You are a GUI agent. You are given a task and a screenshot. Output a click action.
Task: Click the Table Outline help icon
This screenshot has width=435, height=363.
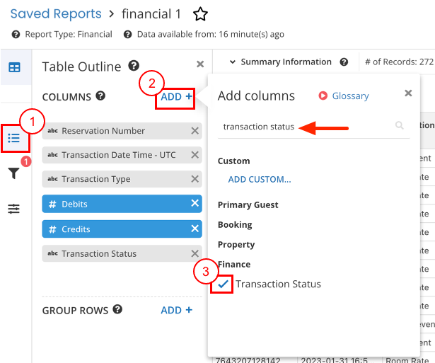[x=134, y=66]
